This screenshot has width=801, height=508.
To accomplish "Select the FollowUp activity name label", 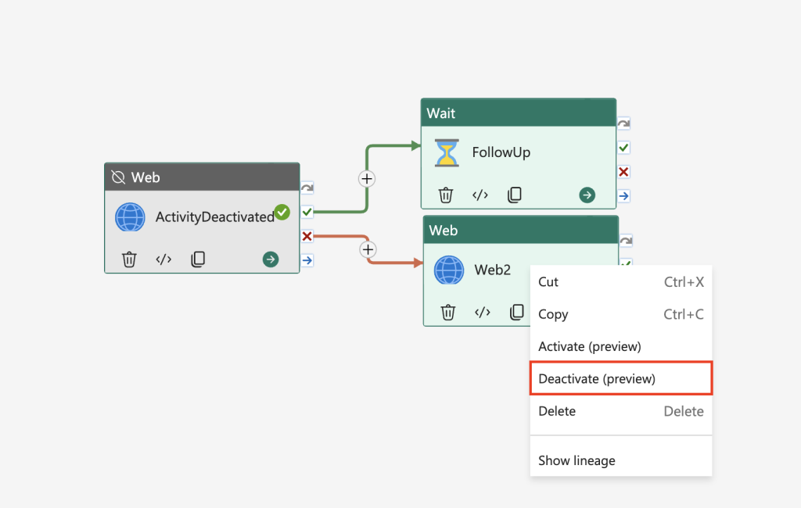I will tap(501, 152).
